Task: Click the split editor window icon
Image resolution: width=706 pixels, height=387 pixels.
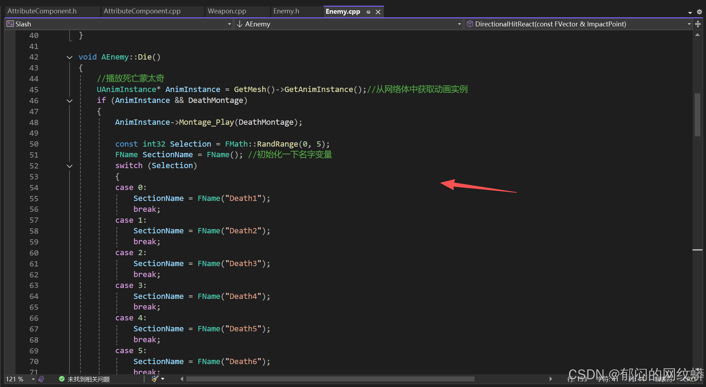Action: coord(698,24)
